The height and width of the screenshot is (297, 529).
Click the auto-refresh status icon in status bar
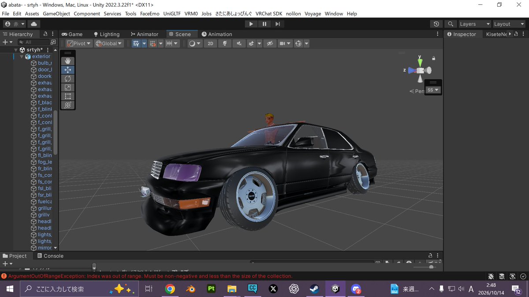coord(513,276)
